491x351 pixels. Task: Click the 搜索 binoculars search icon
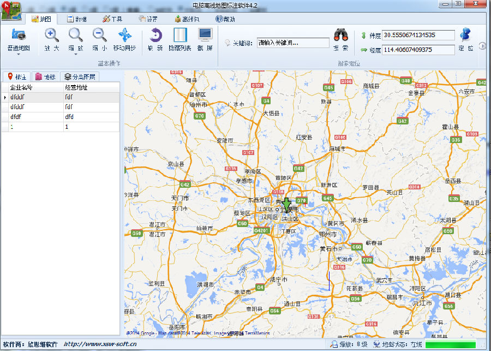click(x=341, y=36)
